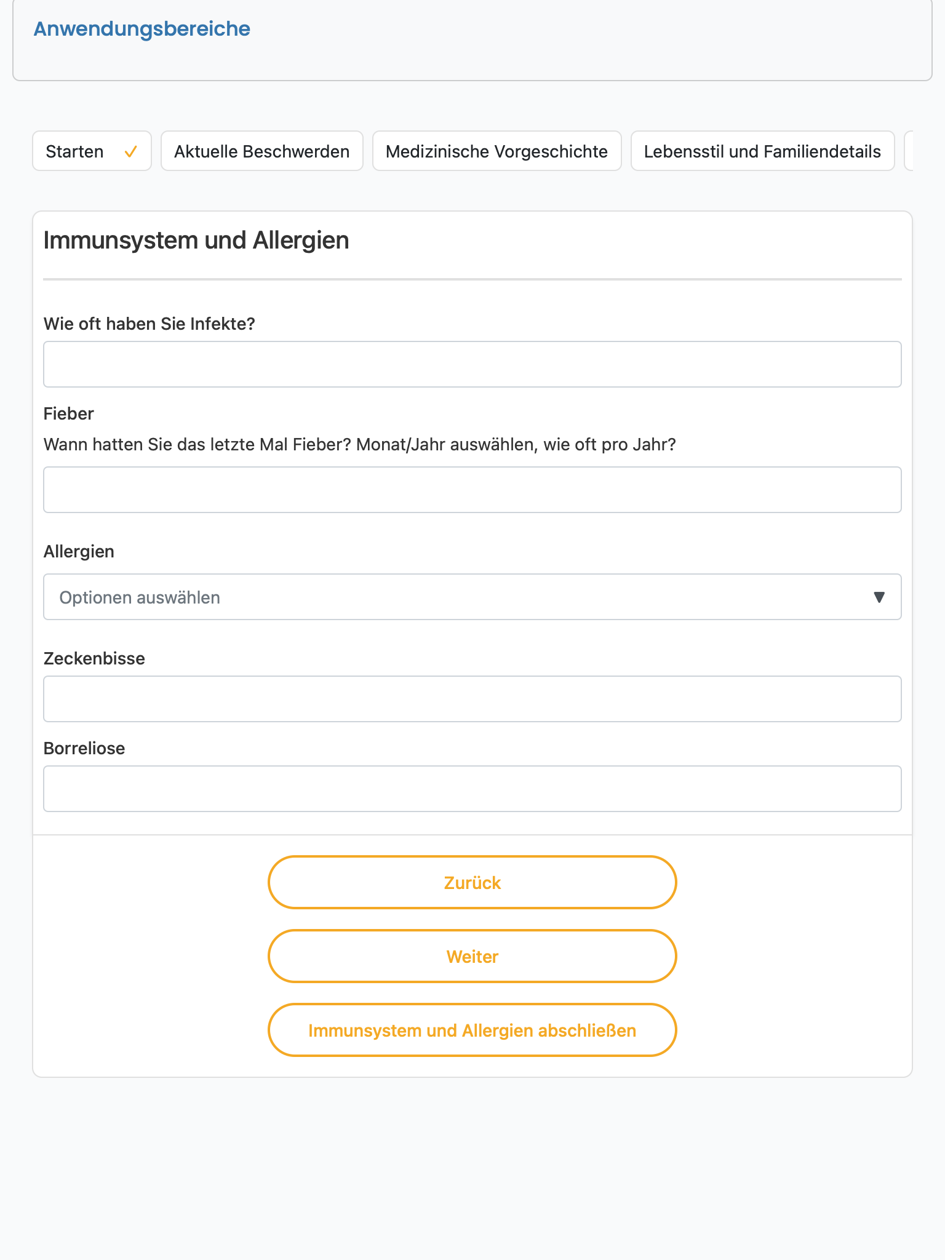Click the Allergien dropdown arrow icon

click(x=879, y=597)
